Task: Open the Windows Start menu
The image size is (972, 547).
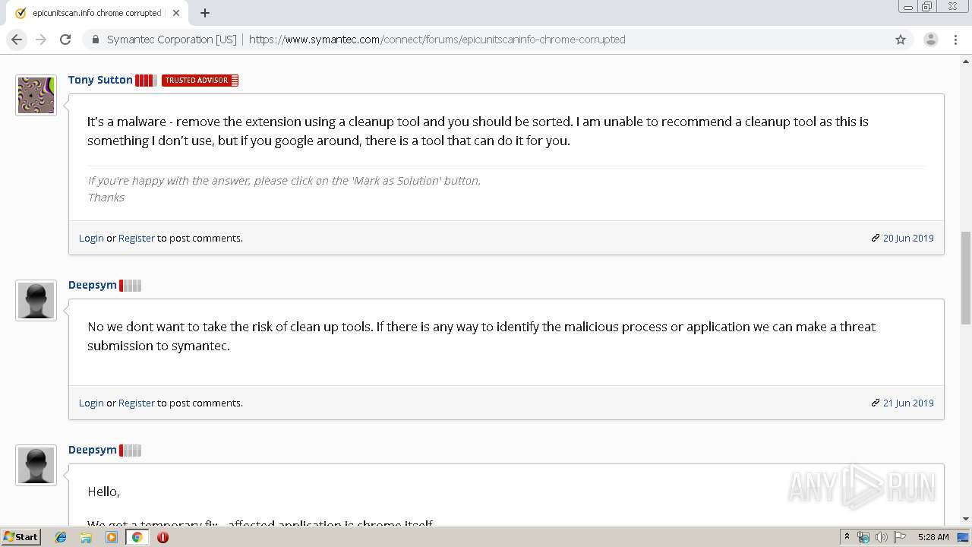Action: tap(21, 536)
